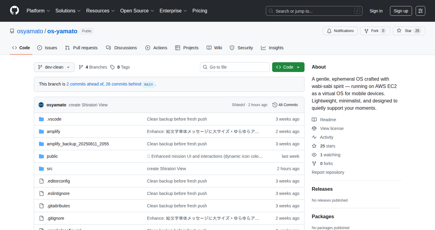
Task: Open the .gitignore file
Action: [x=56, y=218]
